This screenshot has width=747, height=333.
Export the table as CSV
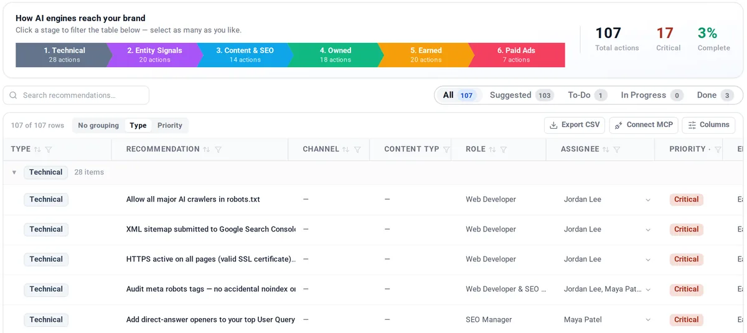pyautogui.click(x=575, y=125)
